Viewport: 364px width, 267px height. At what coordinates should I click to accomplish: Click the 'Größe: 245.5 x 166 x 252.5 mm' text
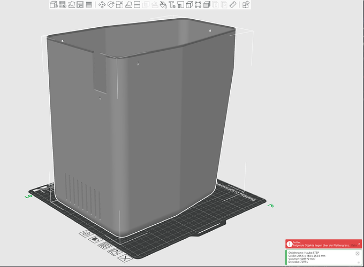tap(307, 256)
